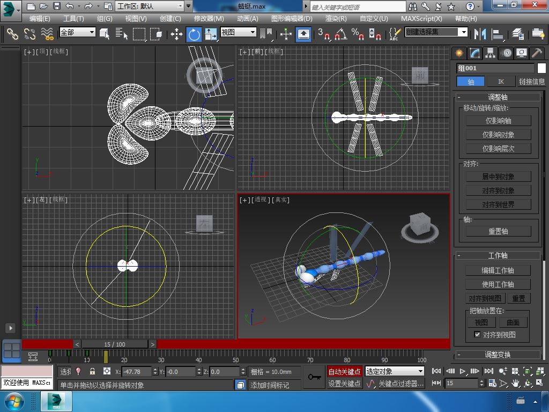Toggle Window/Crossing selection mode
Screen dimensions: 549x412
click(x=156, y=34)
